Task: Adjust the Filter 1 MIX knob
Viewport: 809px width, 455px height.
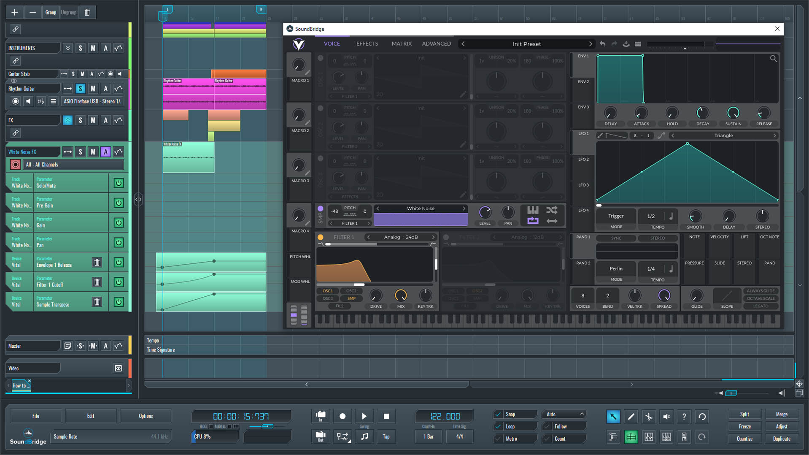Action: pos(401,295)
